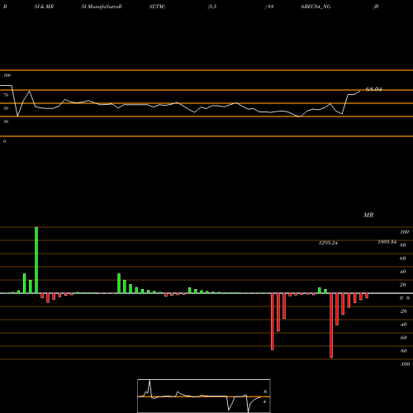This screenshot has height=413, width=413.
Task: Click the 0 level label on RSI axis
Action: tap(4, 141)
